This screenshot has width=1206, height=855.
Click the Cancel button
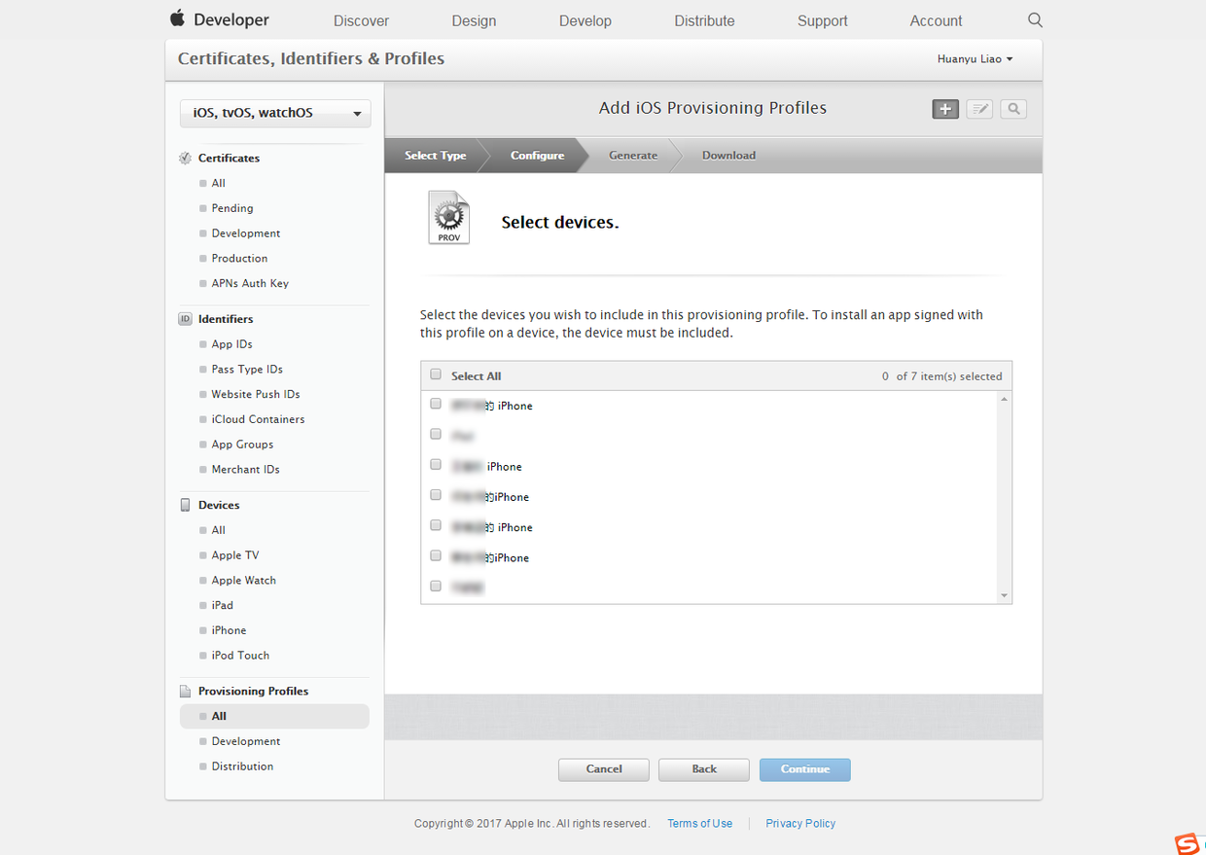coord(604,769)
